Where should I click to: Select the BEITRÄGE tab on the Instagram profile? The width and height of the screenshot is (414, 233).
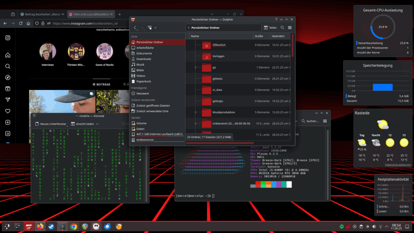coord(101,85)
